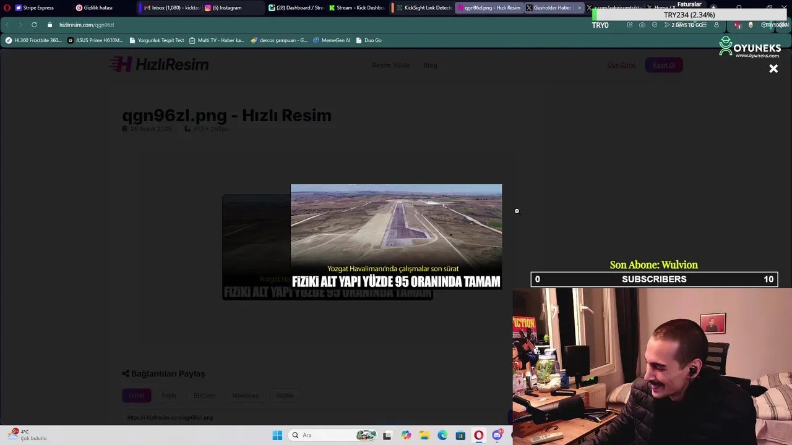Open the weather widget showing 4°C

pos(28,435)
